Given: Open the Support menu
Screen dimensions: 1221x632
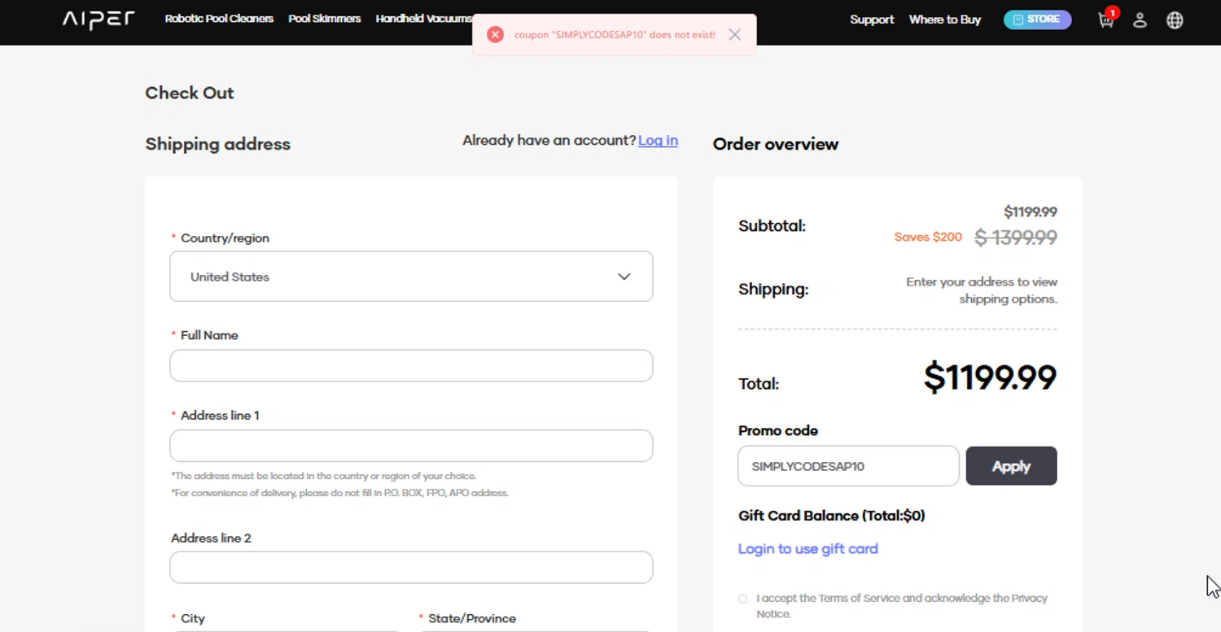Looking at the screenshot, I should [x=872, y=20].
